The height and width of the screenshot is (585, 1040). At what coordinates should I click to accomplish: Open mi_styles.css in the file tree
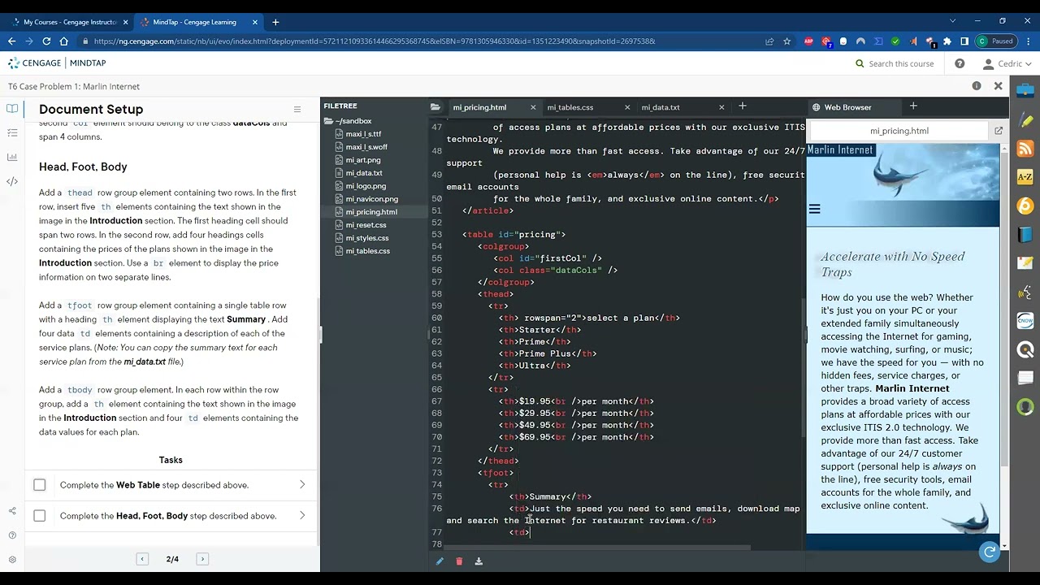(367, 238)
